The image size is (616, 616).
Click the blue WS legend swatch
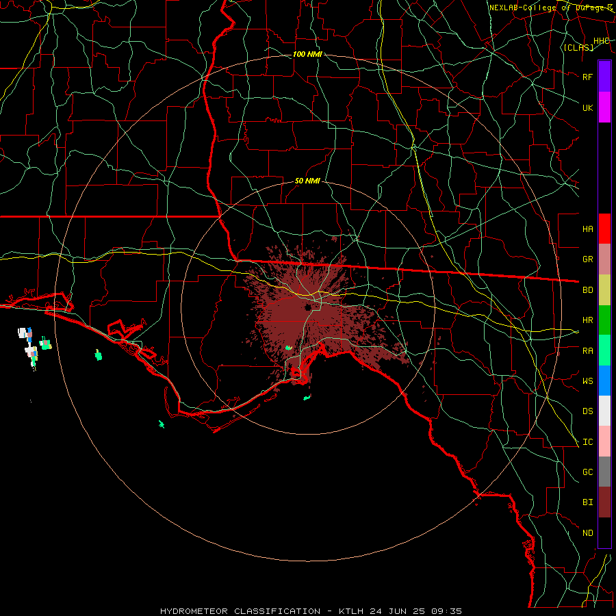coord(604,381)
